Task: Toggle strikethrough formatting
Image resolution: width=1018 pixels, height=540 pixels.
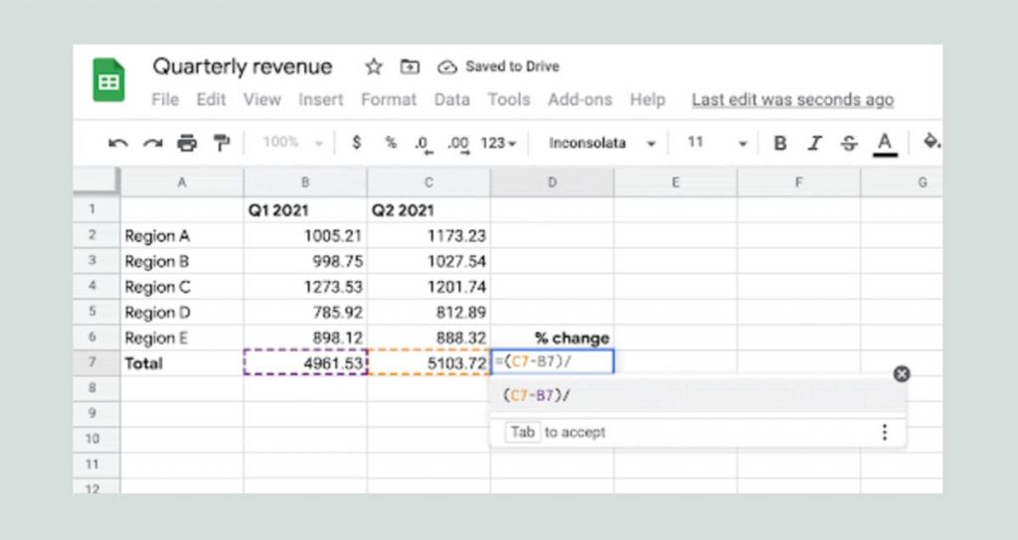Action: 849,143
